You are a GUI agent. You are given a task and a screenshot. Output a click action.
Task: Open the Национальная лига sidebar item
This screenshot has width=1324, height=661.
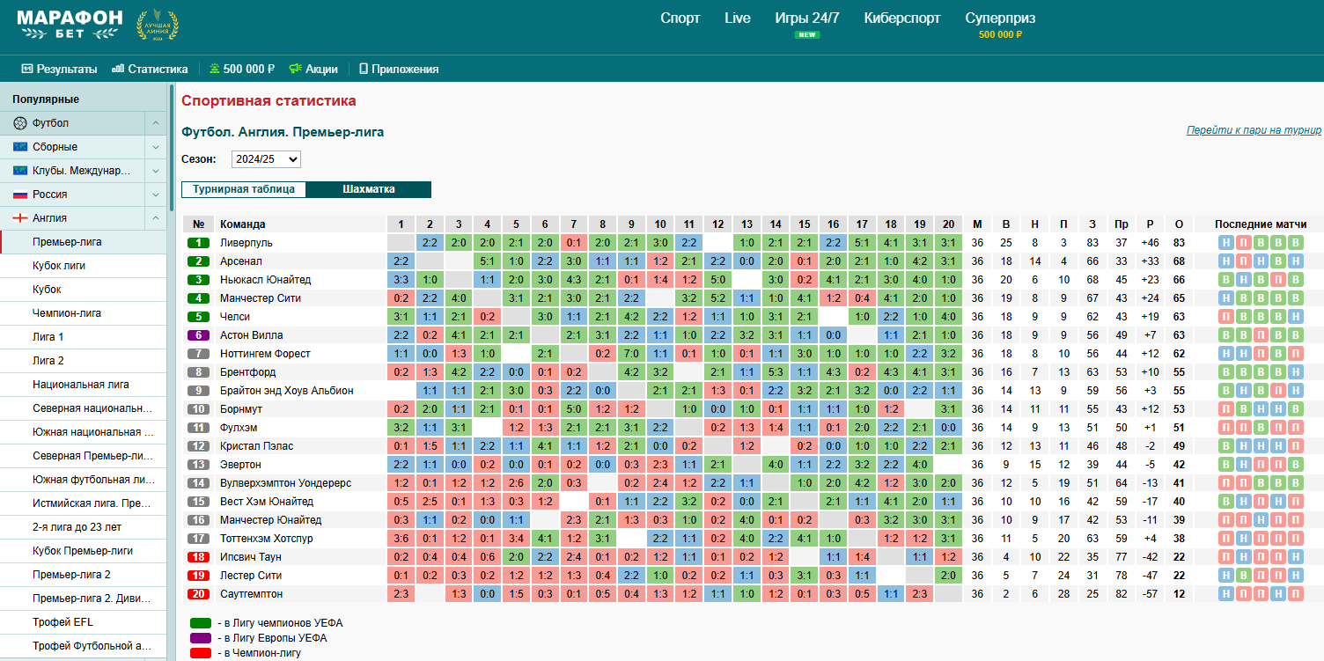tap(83, 385)
